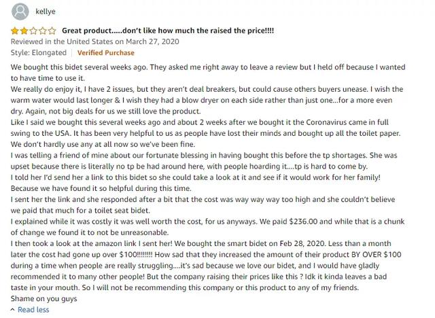Click the gray profile avatar icon

click(20, 12)
